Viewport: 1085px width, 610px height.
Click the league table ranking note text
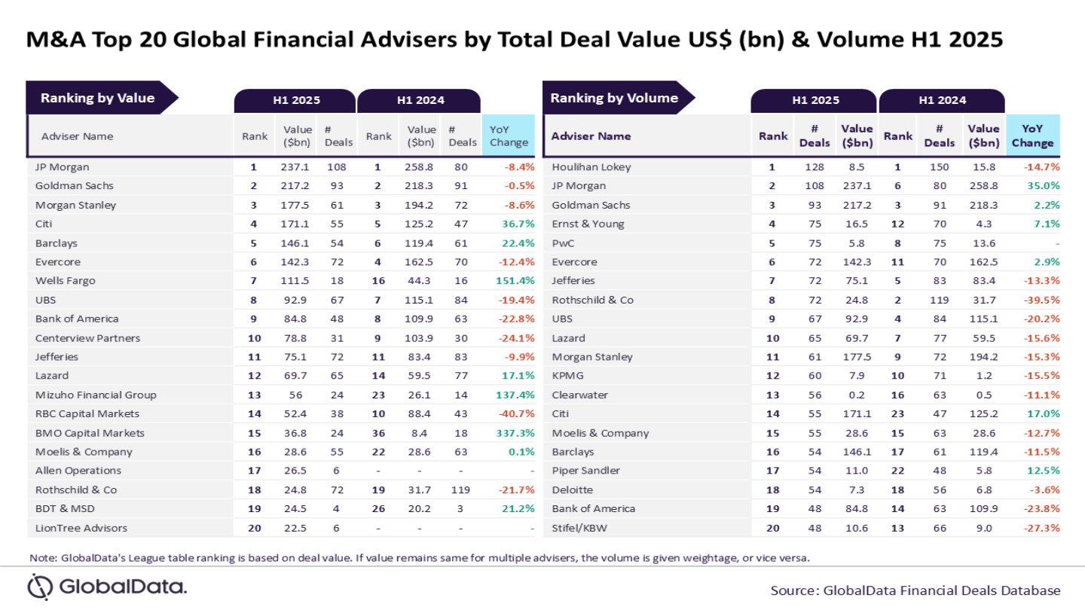tap(419, 558)
